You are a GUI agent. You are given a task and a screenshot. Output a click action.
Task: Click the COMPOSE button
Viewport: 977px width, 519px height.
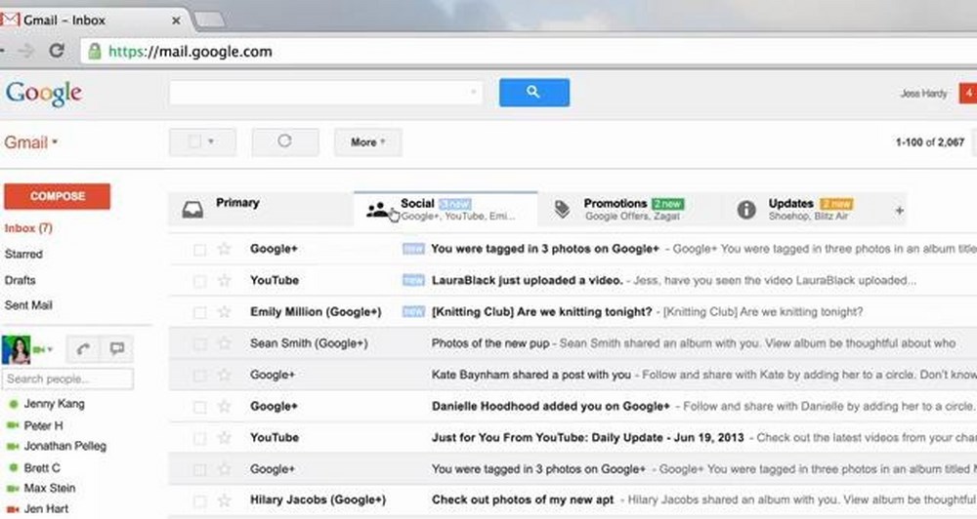coord(58,196)
